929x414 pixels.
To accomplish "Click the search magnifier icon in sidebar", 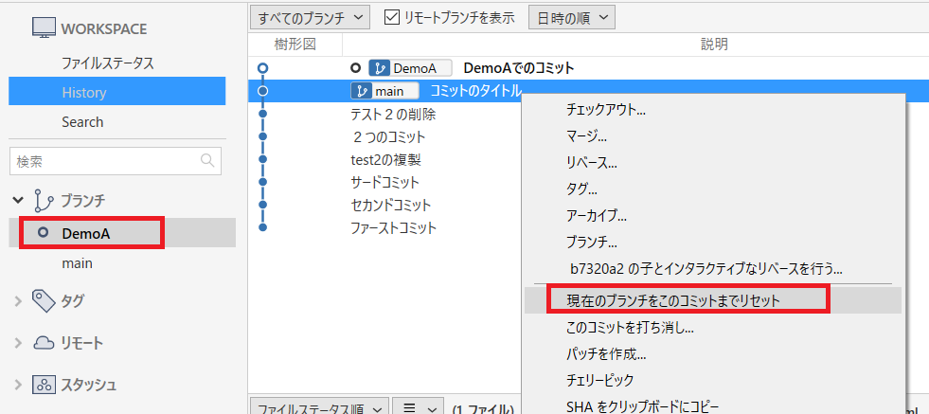I will tap(207, 162).
